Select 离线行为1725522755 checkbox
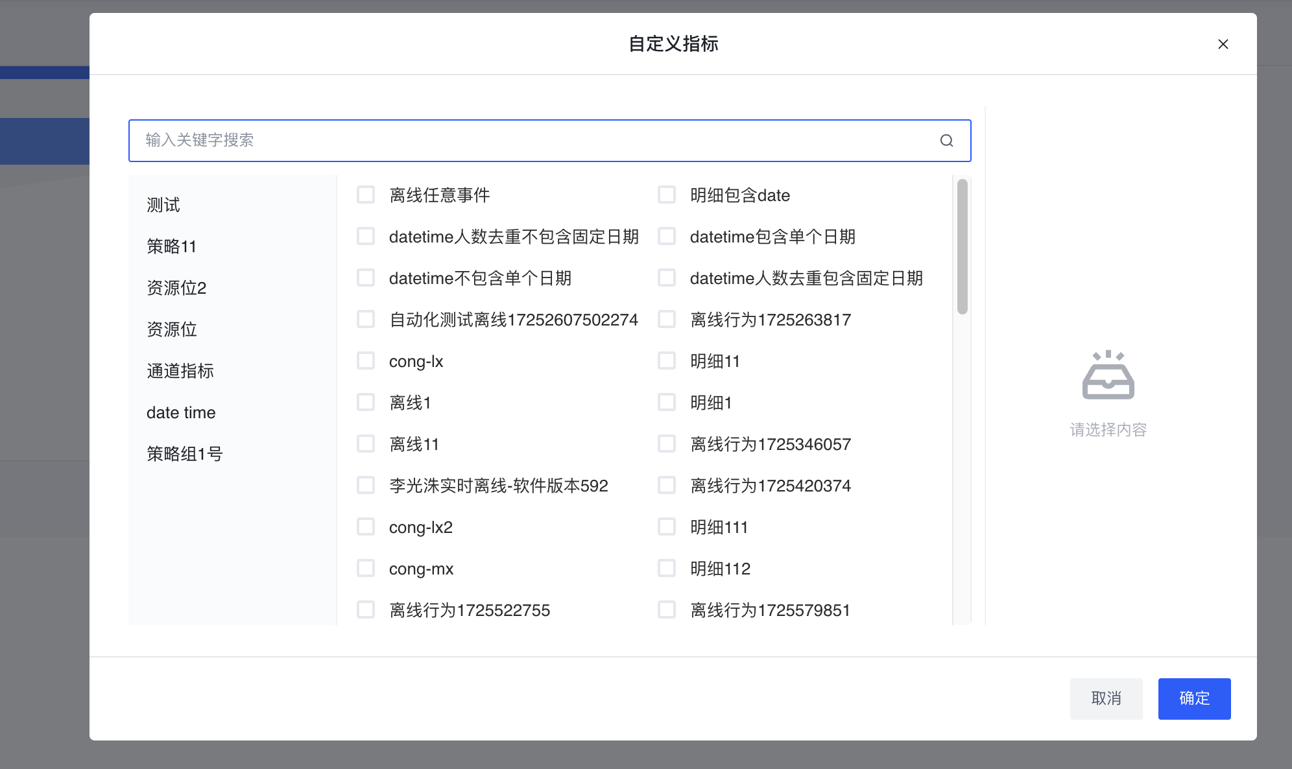Screen dimensions: 1292x769 pyautogui.click(x=366, y=609)
